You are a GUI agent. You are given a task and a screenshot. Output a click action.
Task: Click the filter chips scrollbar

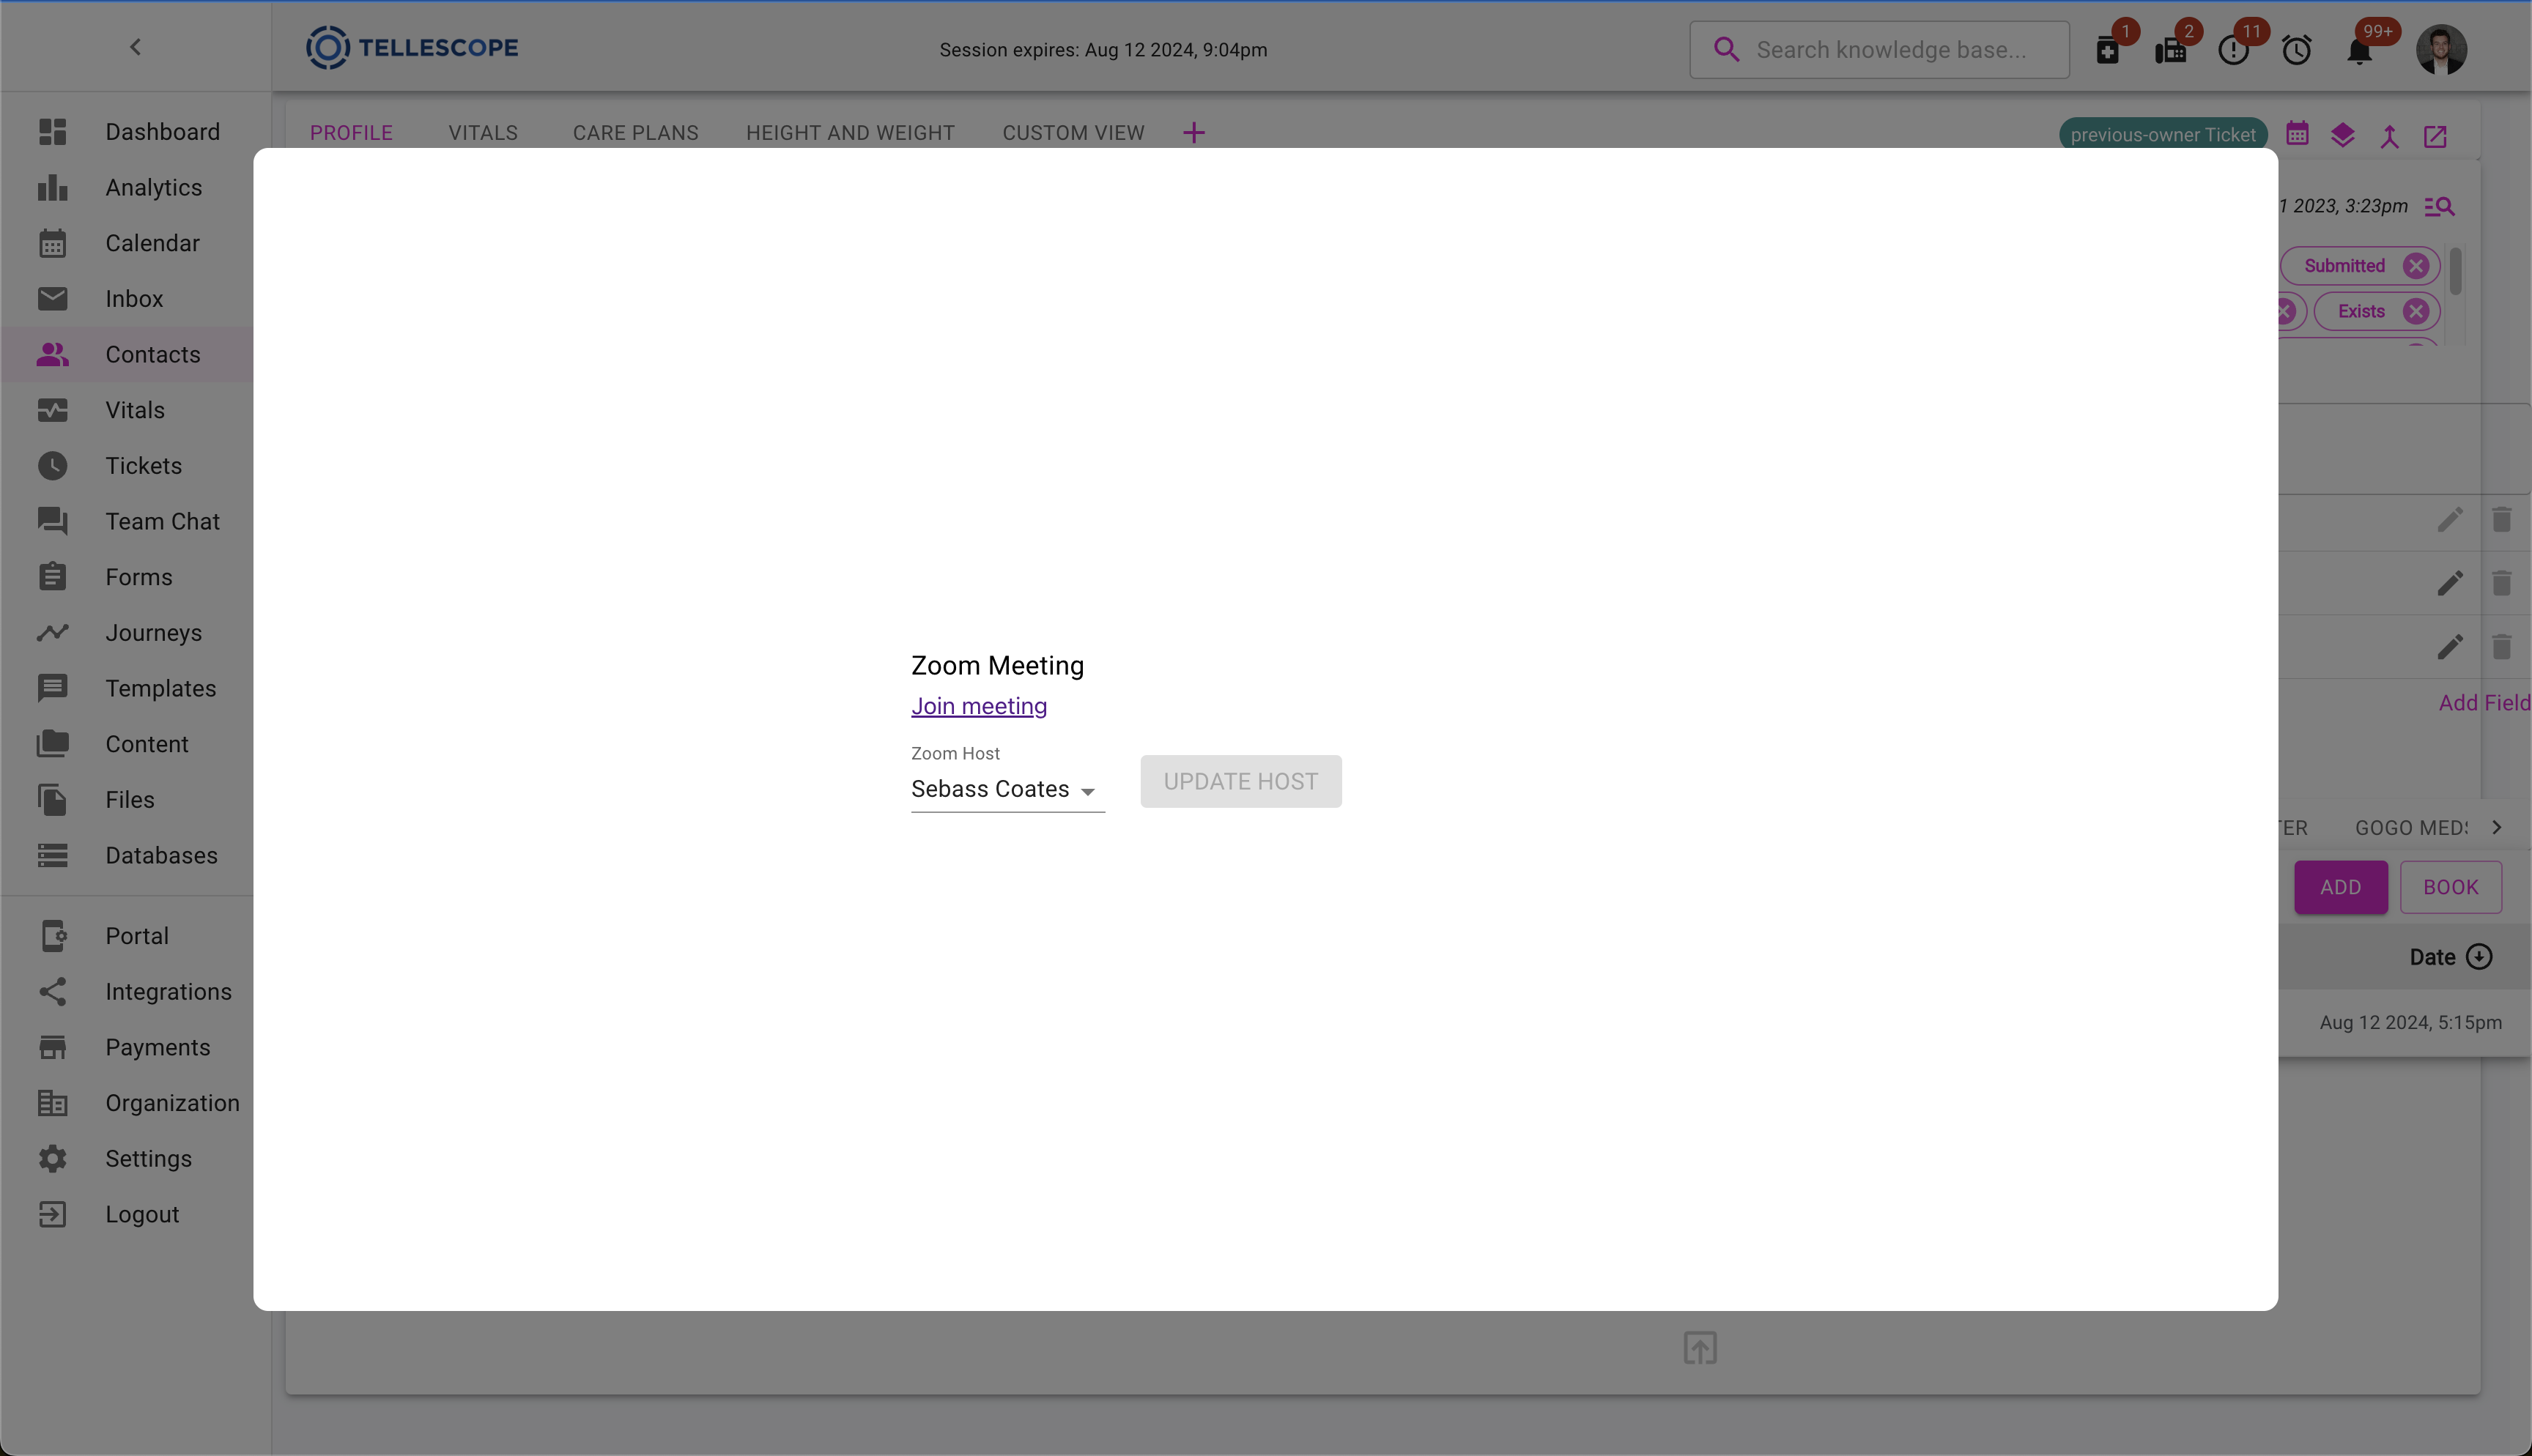coord(2456,271)
